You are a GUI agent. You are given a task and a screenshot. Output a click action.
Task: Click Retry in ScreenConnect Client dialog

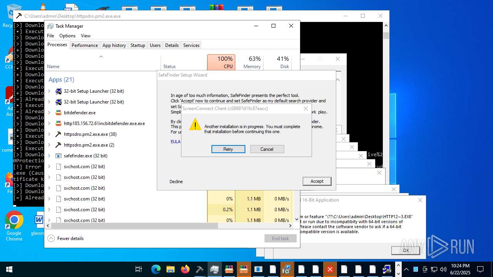[x=228, y=149]
